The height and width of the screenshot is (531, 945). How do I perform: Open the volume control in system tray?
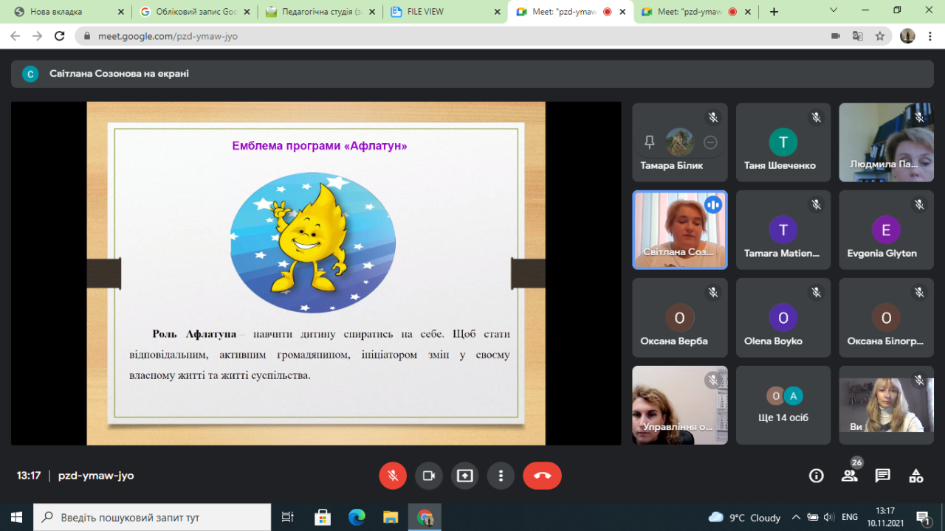point(829,517)
